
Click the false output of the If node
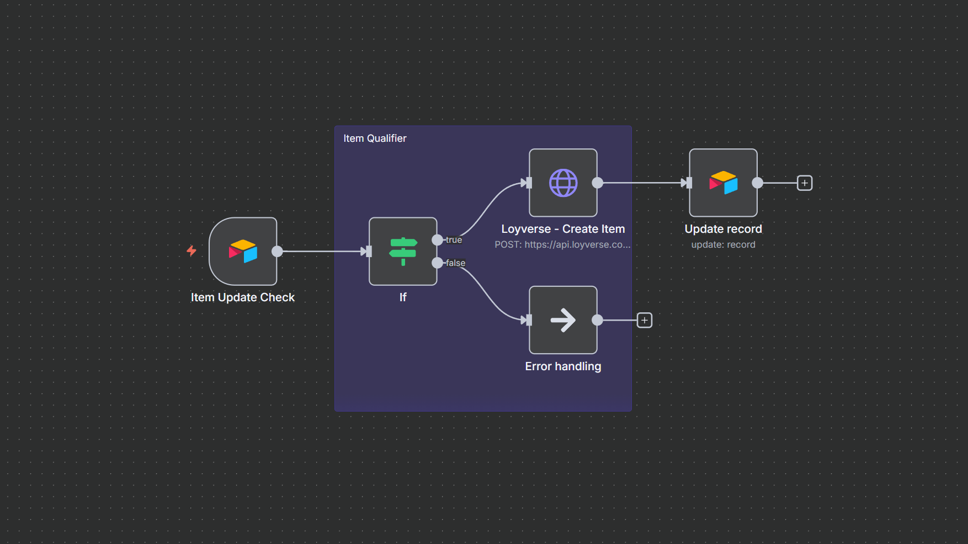coord(437,263)
